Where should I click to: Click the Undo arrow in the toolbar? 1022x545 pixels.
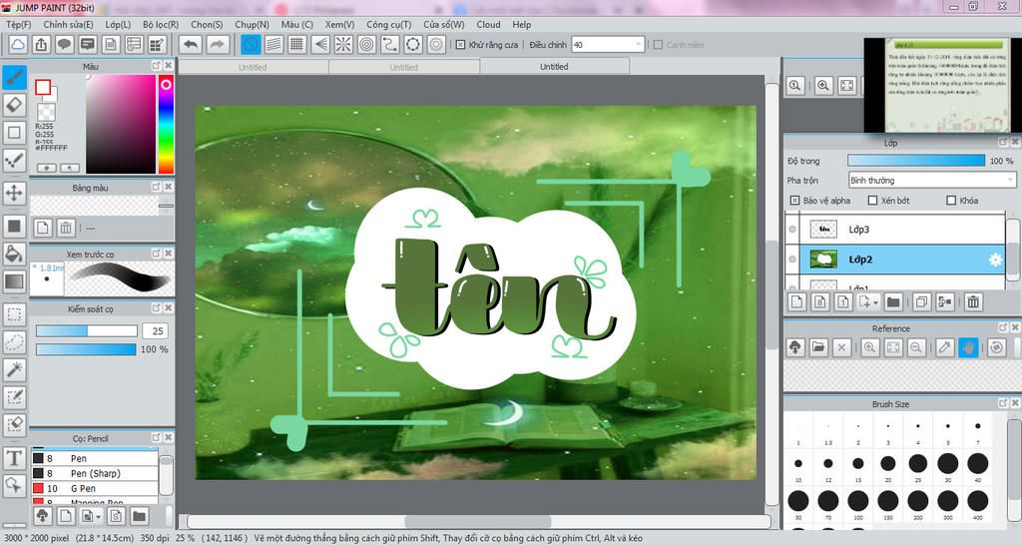click(191, 44)
